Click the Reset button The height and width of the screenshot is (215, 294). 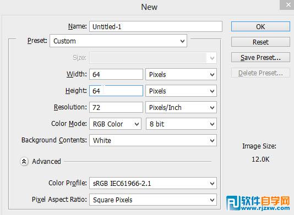pos(260,42)
